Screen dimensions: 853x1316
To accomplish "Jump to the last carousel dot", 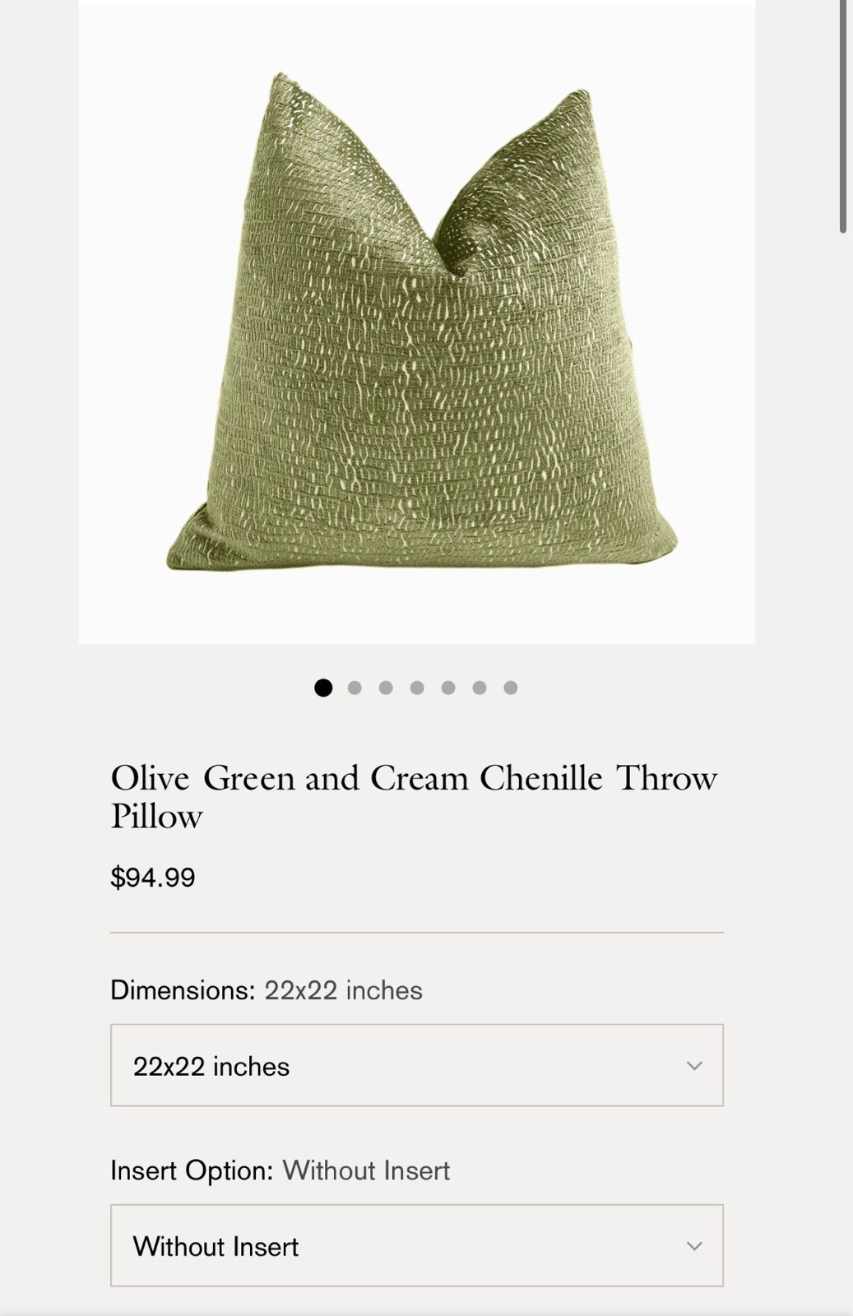I will coord(511,688).
